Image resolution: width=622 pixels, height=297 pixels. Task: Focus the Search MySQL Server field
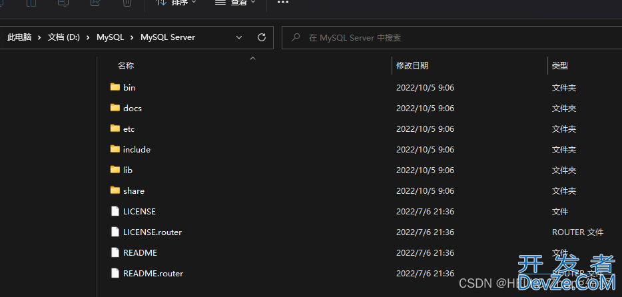[x=452, y=38]
